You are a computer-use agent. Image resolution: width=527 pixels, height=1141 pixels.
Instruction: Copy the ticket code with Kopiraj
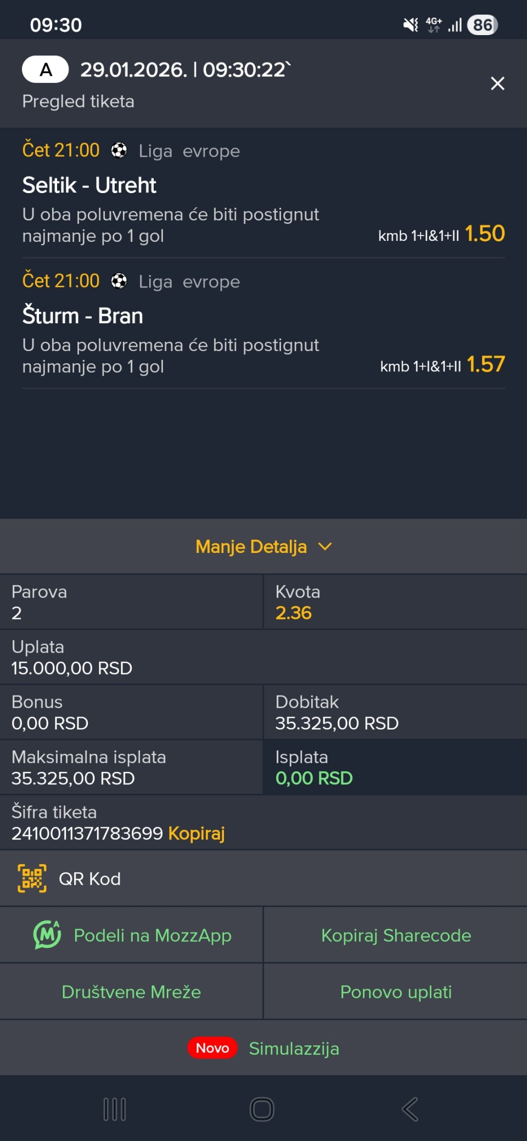point(197,833)
